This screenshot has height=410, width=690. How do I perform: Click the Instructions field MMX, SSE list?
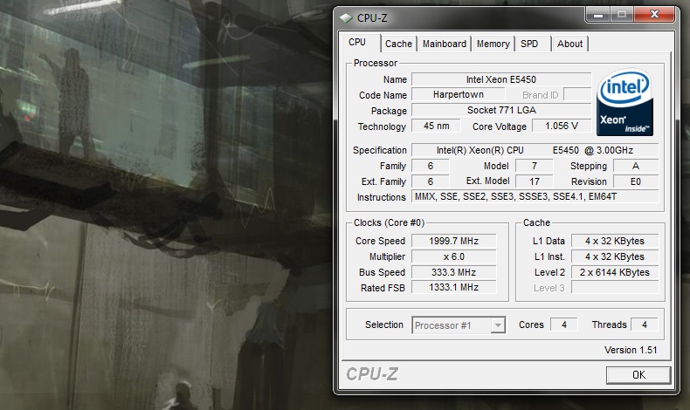pos(535,196)
